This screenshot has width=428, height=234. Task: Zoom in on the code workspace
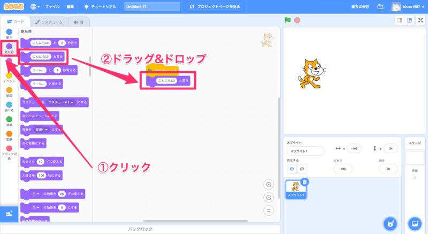pos(269,184)
